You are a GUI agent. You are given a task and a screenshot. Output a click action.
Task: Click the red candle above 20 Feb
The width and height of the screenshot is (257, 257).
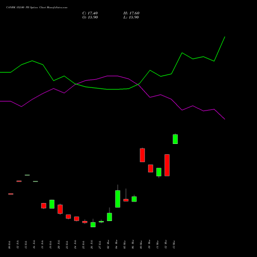tap(60, 209)
